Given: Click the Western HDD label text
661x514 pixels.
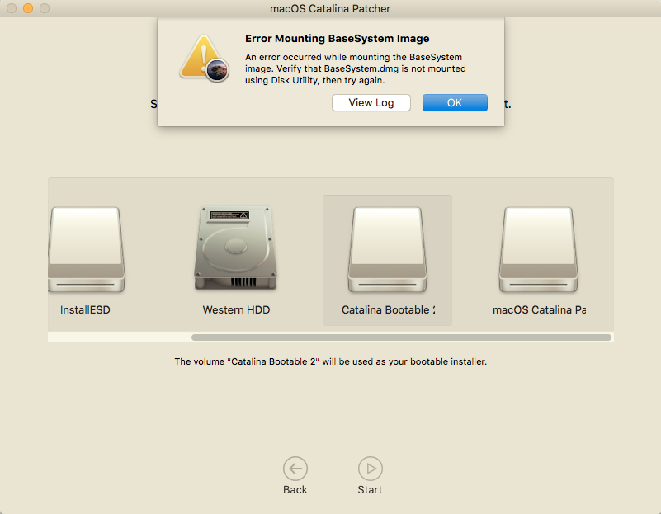Looking at the screenshot, I should [x=236, y=309].
